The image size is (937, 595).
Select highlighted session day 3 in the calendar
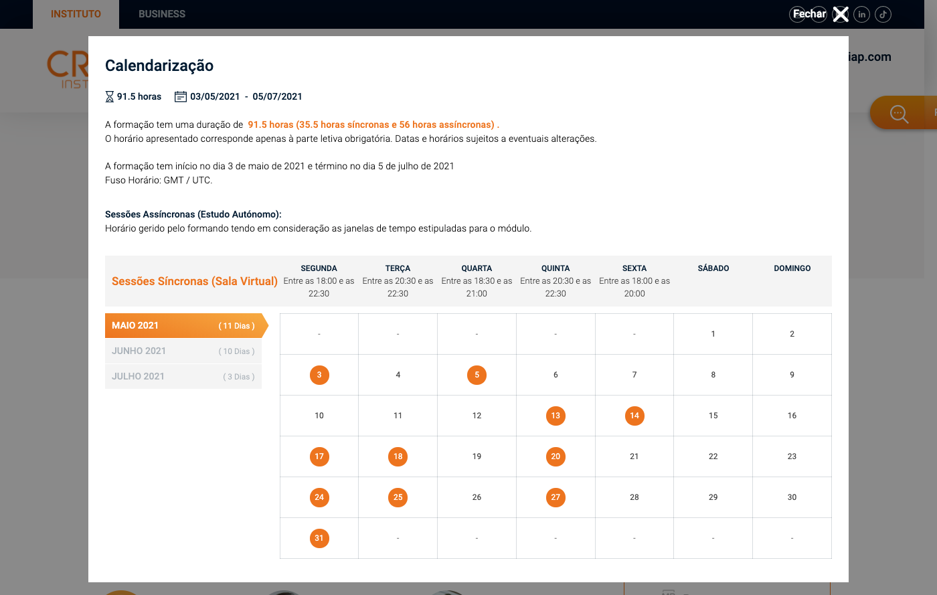point(319,375)
